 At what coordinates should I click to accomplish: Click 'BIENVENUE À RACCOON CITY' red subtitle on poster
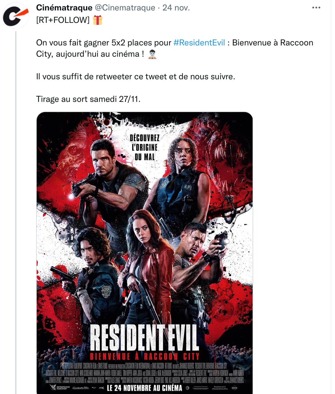144,356
